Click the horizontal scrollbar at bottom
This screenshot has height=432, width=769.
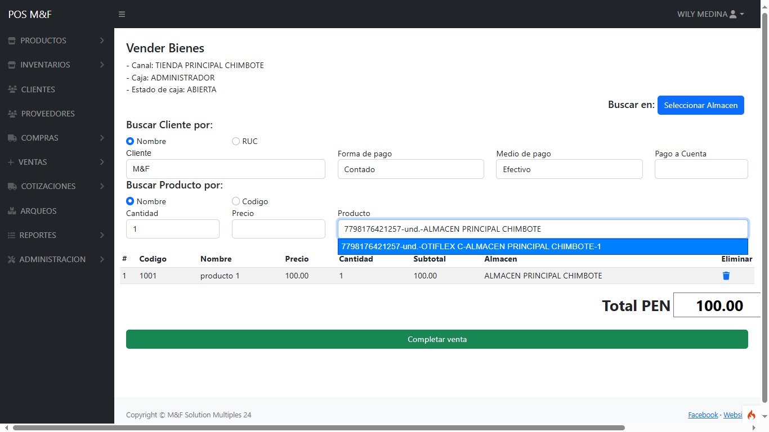tap(318, 427)
